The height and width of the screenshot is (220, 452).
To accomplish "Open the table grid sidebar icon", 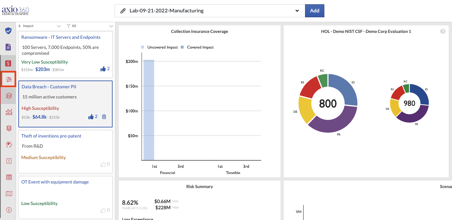I will tap(9, 177).
